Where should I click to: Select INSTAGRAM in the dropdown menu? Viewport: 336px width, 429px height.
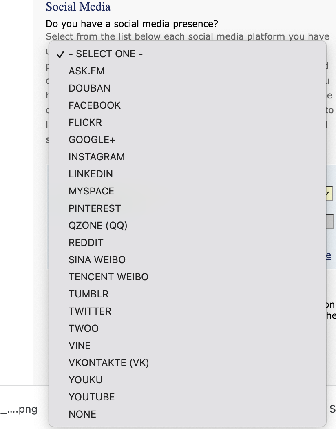(x=97, y=157)
